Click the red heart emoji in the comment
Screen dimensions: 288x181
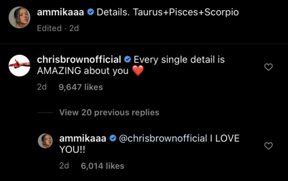[138, 71]
